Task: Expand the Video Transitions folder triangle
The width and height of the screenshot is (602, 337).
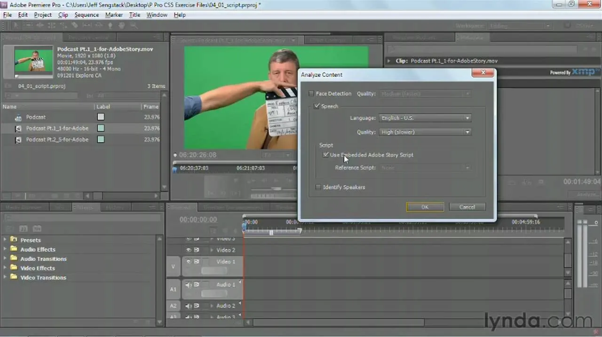Action: pyautogui.click(x=5, y=277)
